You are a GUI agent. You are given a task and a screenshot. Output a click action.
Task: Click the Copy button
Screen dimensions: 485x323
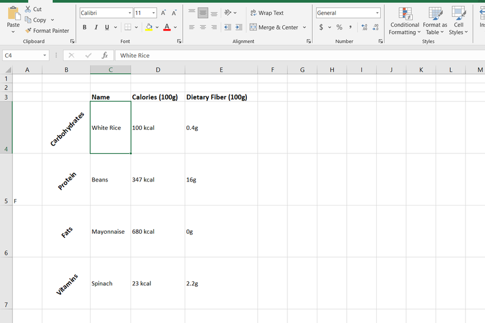click(36, 20)
